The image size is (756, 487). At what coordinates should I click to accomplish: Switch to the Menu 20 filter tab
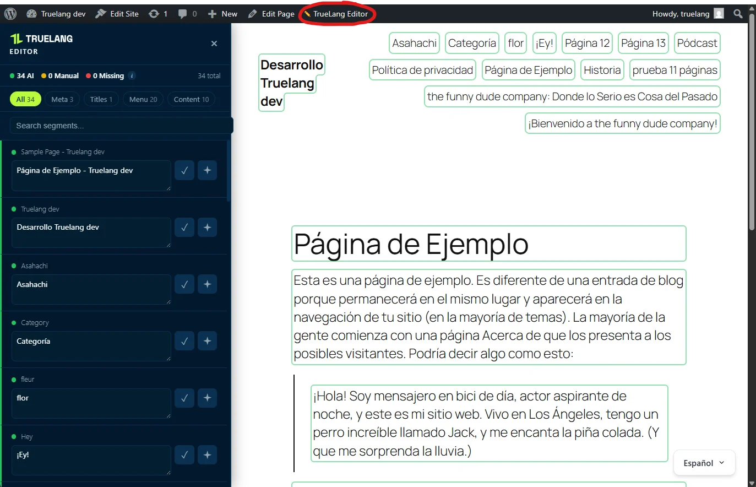coord(143,99)
